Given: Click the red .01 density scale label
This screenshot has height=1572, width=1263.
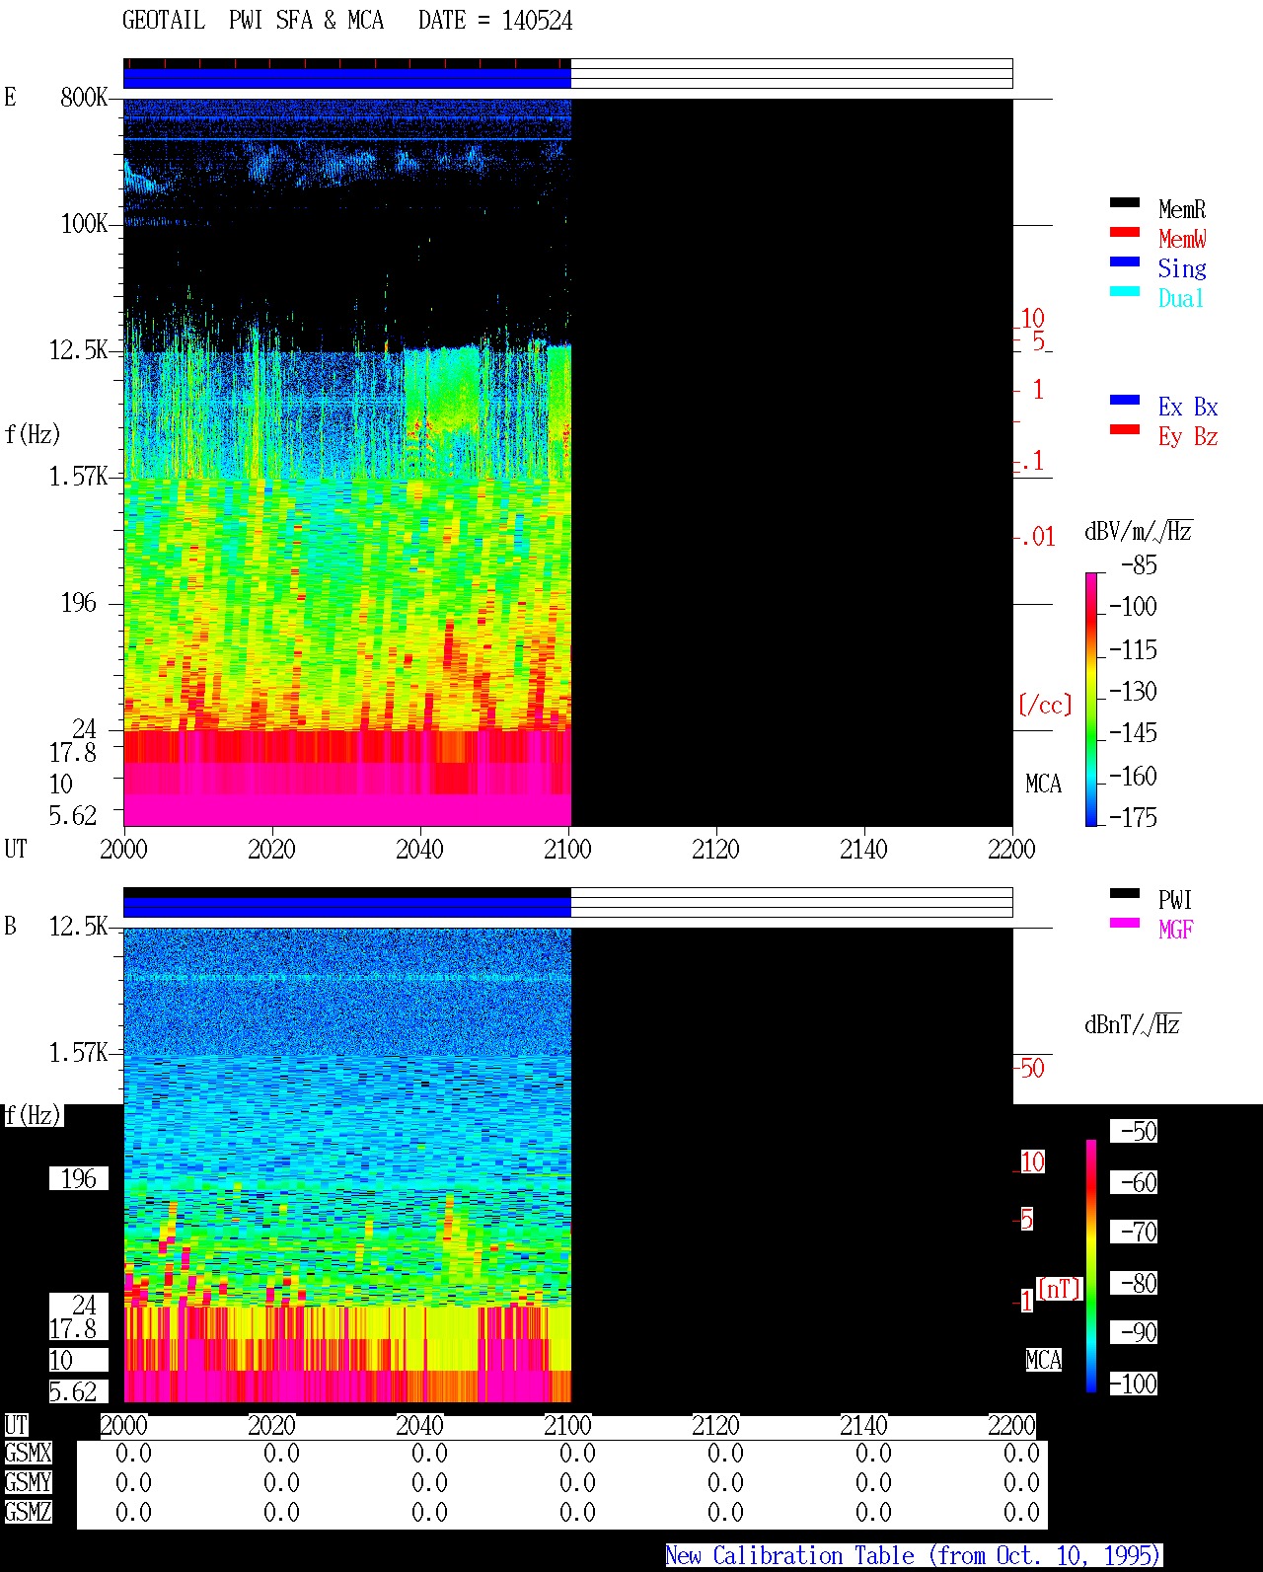Looking at the screenshot, I should (x=1038, y=537).
